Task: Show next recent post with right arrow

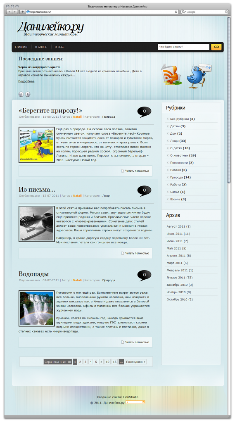Action: tap(28, 94)
